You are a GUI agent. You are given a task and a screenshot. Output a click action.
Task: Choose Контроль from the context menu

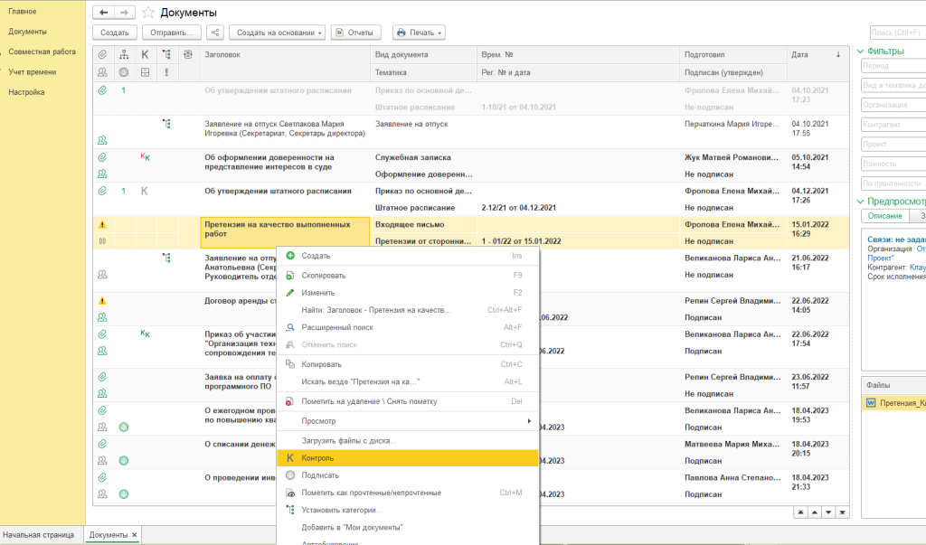[x=408, y=458]
